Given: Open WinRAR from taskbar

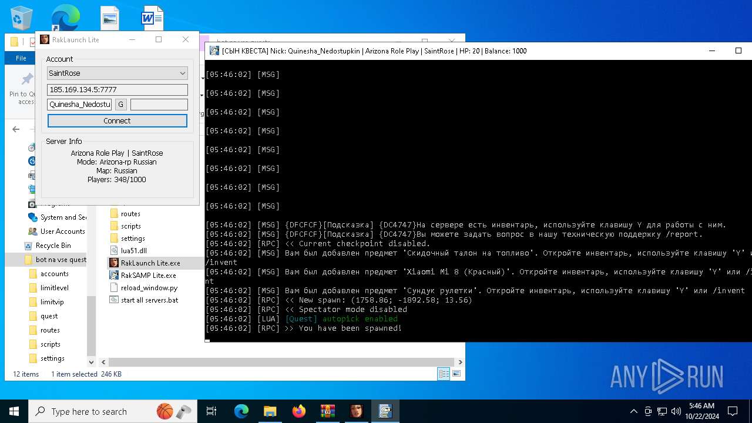Looking at the screenshot, I should [x=327, y=411].
